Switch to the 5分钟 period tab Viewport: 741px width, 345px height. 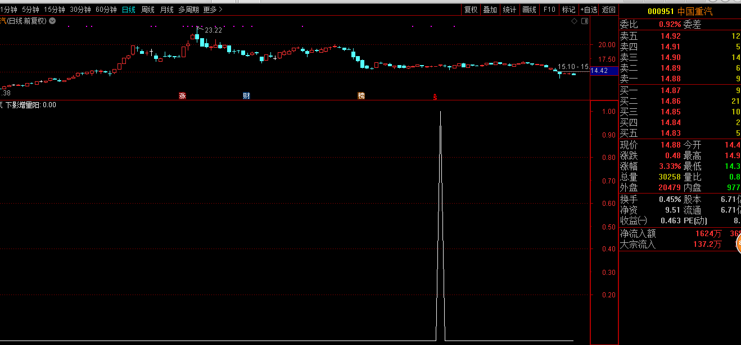tap(30, 10)
